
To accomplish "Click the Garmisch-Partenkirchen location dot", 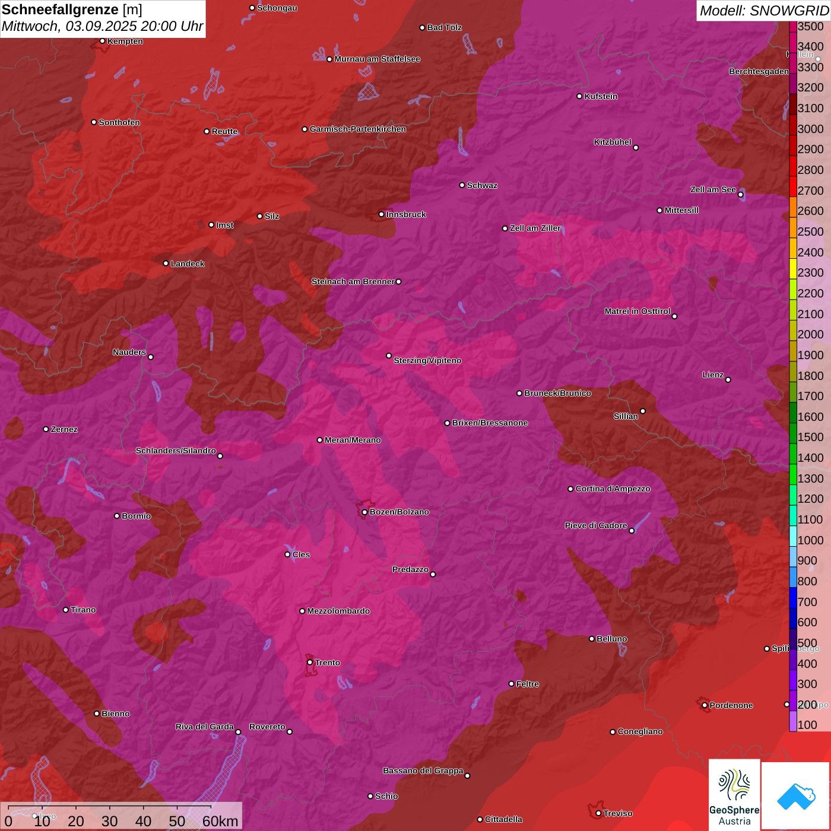I will [305, 129].
